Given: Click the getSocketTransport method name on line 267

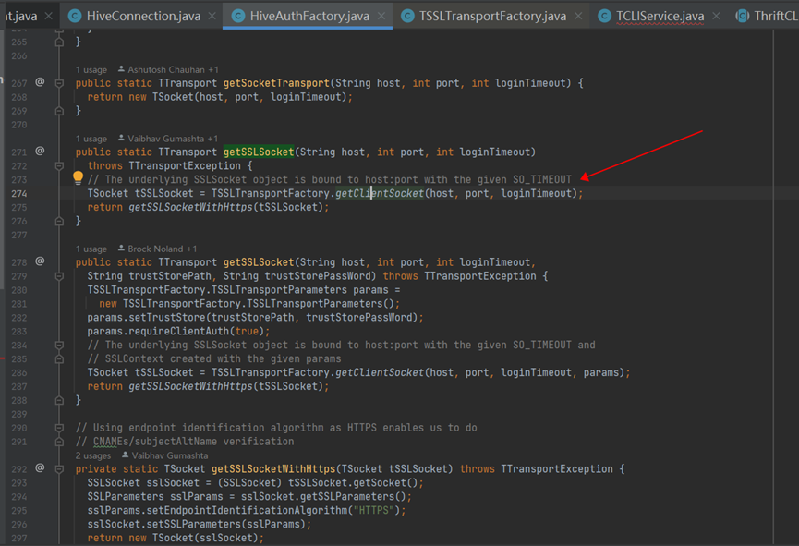Looking at the screenshot, I should [x=276, y=83].
